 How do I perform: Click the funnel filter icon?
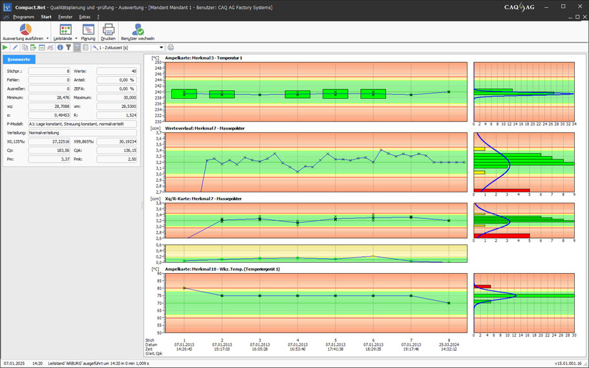tap(69, 48)
